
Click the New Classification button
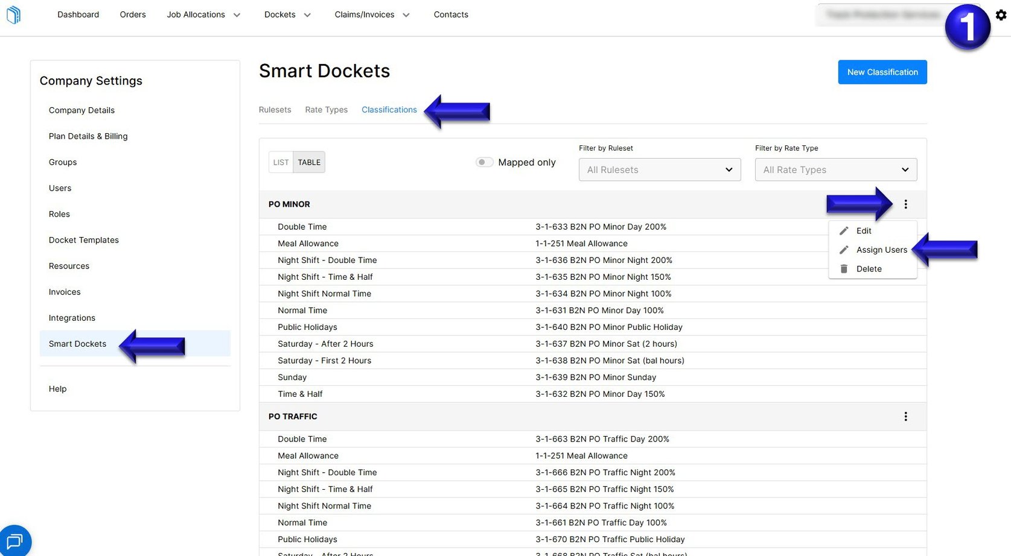tap(882, 72)
